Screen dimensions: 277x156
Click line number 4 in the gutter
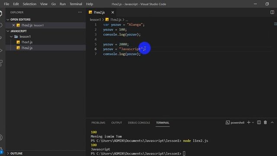click(x=96, y=39)
